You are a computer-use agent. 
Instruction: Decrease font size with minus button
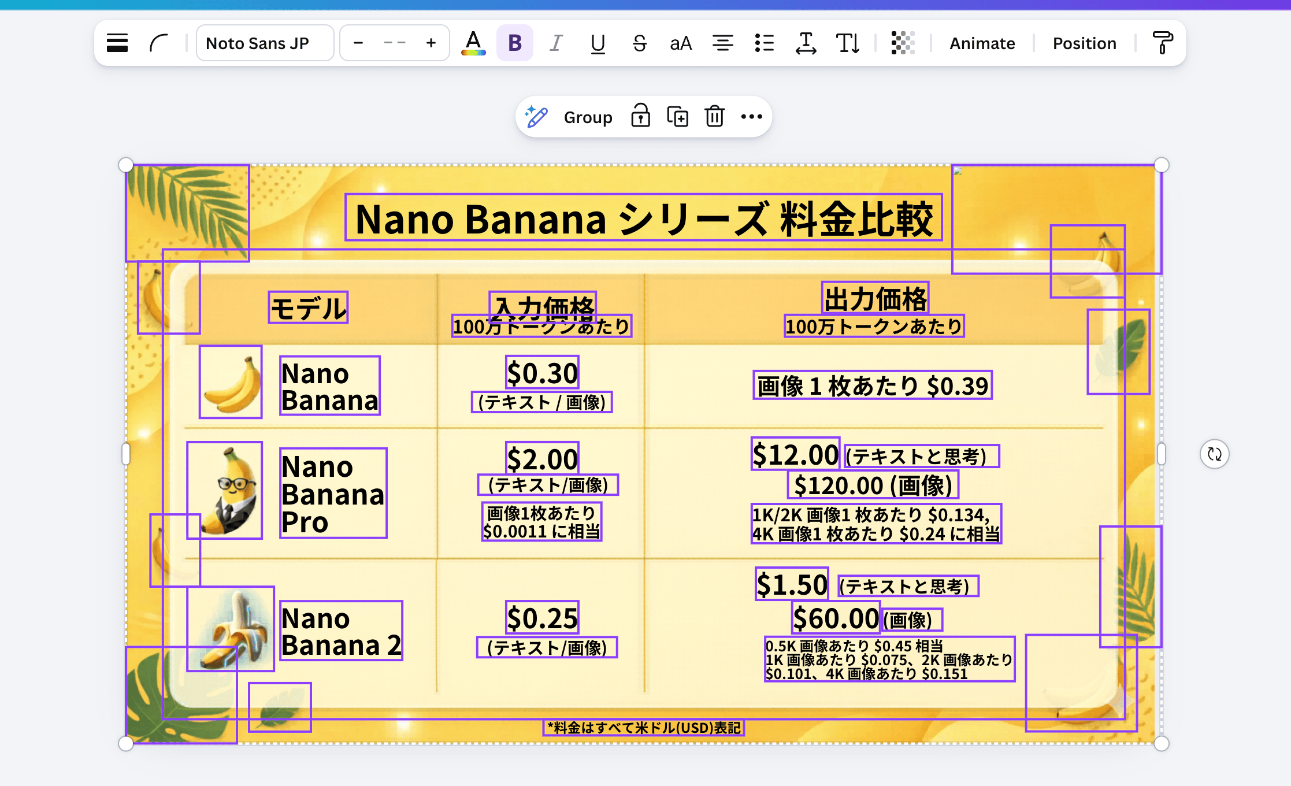tap(358, 43)
